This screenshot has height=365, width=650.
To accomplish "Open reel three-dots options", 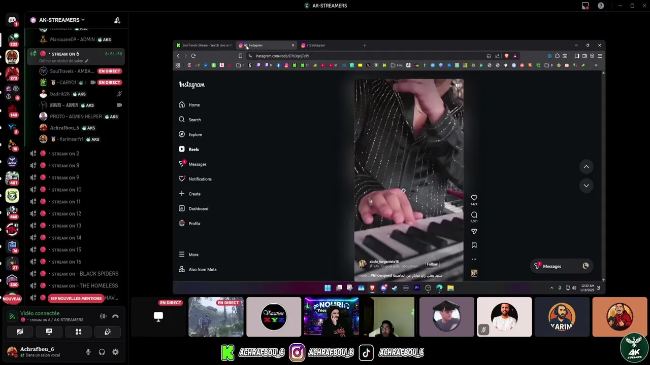I will (474, 259).
